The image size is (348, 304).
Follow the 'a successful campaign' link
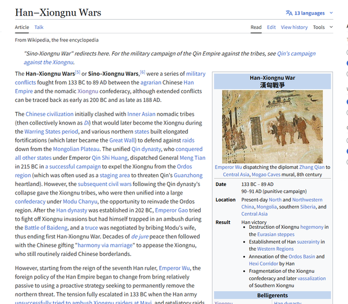coord(73,167)
